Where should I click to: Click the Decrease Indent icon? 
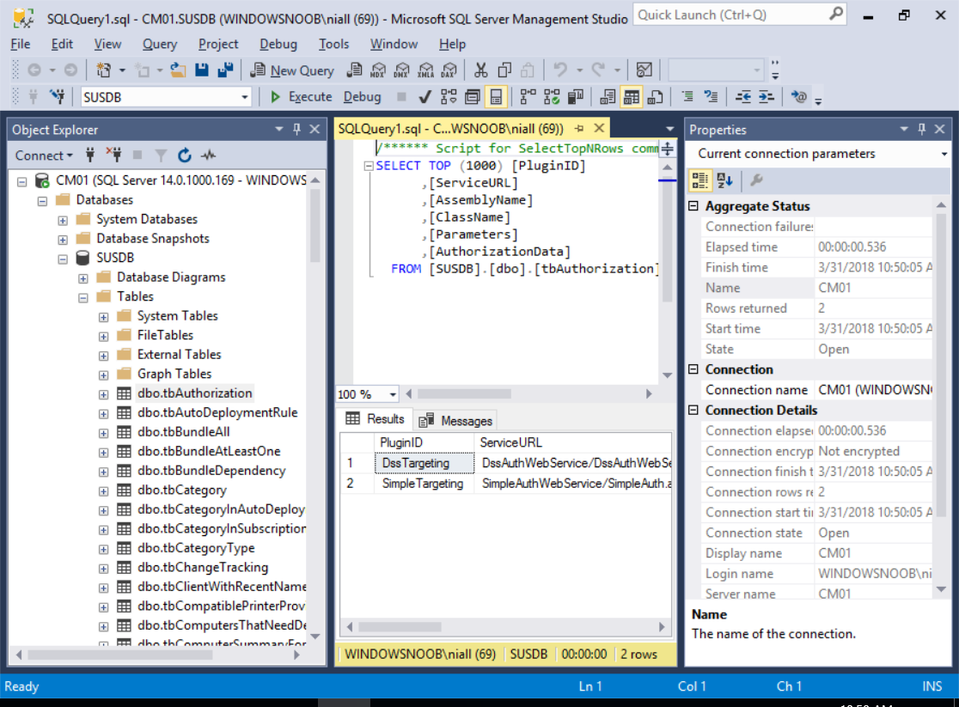click(743, 96)
